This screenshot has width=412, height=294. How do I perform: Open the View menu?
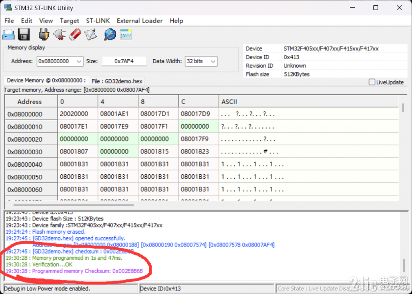[x=46, y=21]
